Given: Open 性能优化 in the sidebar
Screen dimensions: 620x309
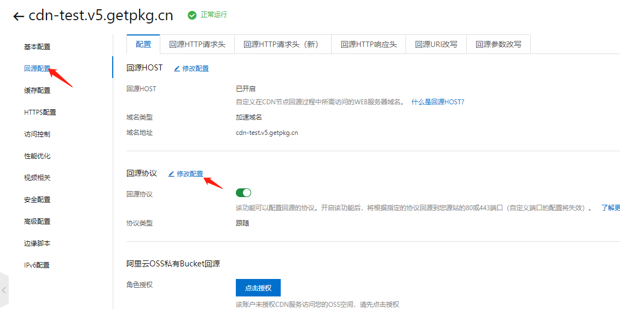Looking at the screenshot, I should (x=37, y=156).
